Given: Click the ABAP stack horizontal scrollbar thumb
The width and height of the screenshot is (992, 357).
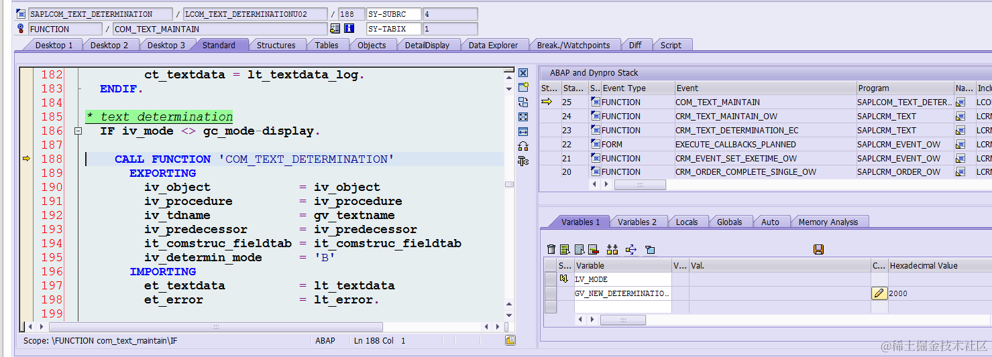Looking at the screenshot, I should pyautogui.click(x=640, y=184).
